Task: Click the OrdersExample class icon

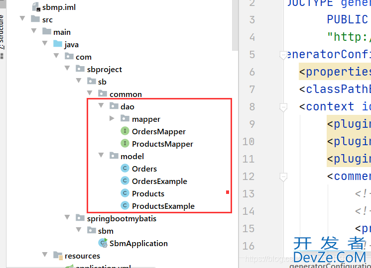Action: [x=125, y=181]
